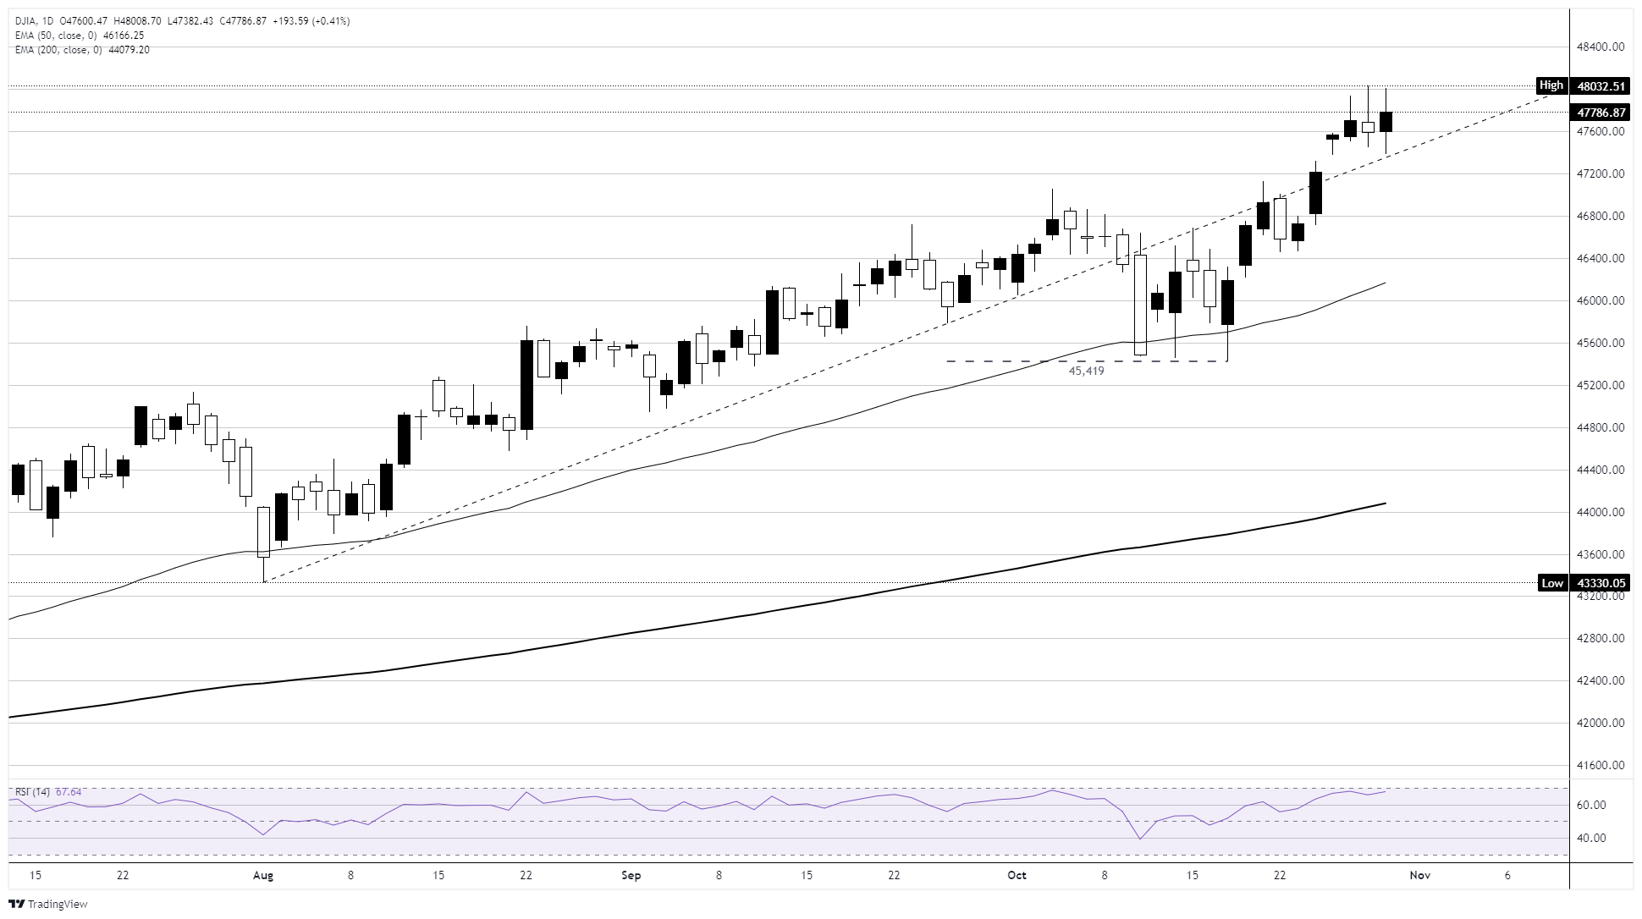Click the High price tag label
The image size is (1642, 919).
1551,85
